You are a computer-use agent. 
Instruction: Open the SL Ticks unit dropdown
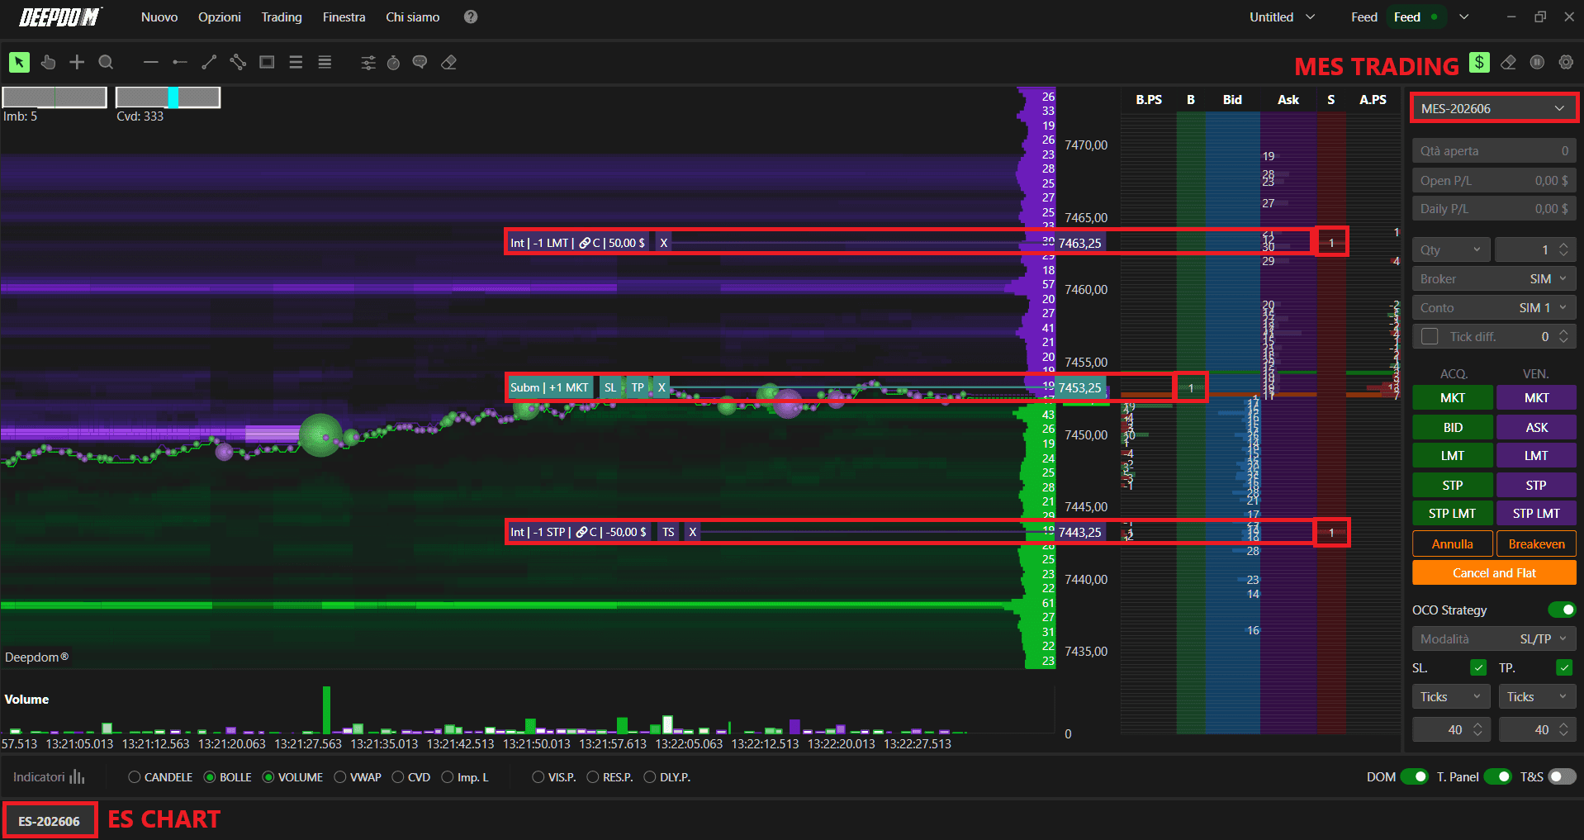click(x=1452, y=697)
